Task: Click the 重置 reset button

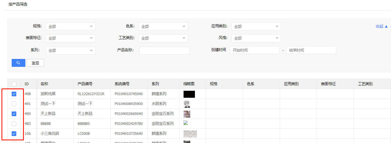Action: coord(35,63)
